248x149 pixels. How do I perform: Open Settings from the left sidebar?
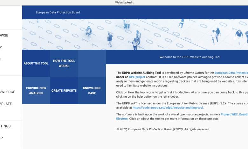(5, 126)
